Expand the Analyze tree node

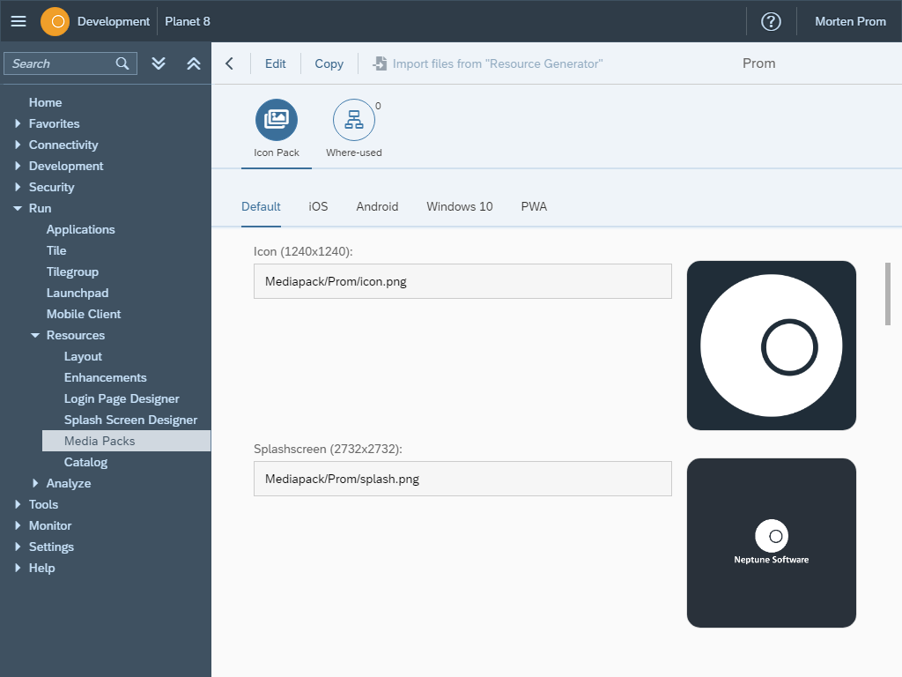(x=35, y=483)
